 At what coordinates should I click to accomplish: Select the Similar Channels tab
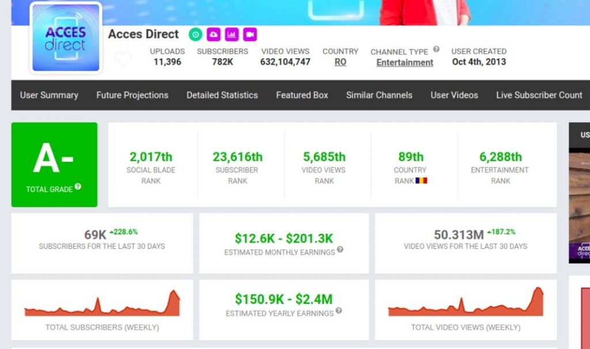(x=379, y=95)
